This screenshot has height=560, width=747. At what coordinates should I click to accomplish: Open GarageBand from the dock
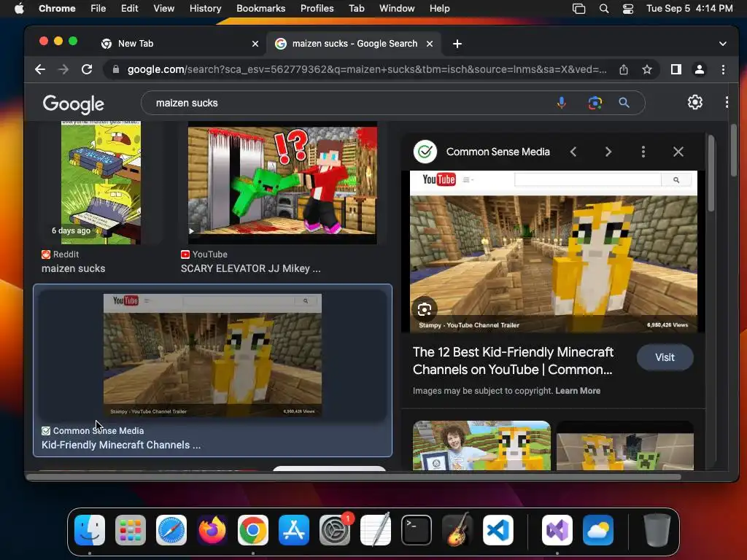click(x=457, y=530)
